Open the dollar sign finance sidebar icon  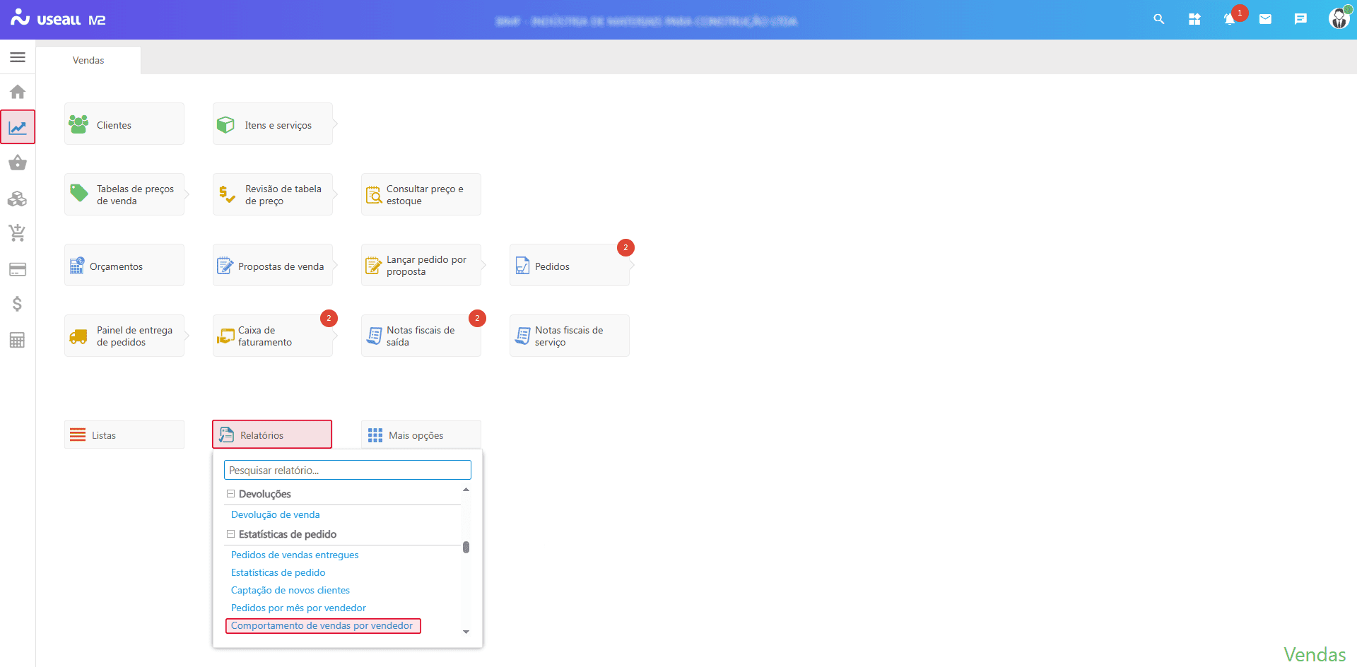click(x=18, y=304)
